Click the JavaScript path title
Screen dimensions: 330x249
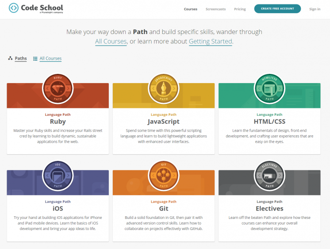point(164,122)
